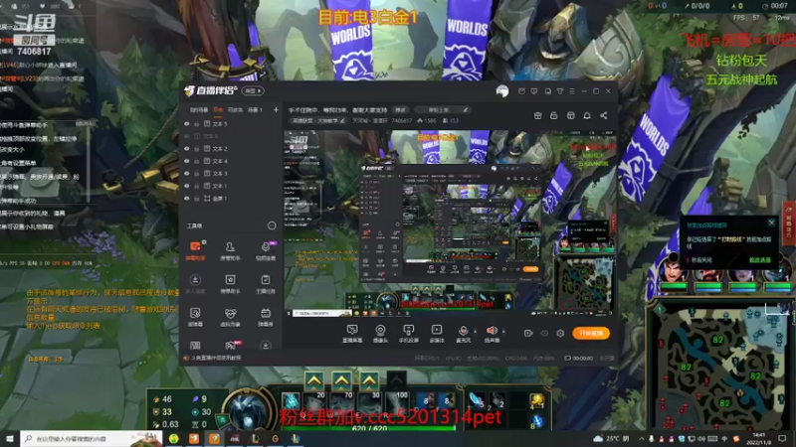
Task: Click the gift box icon in stream toolbar
Action: [537, 115]
